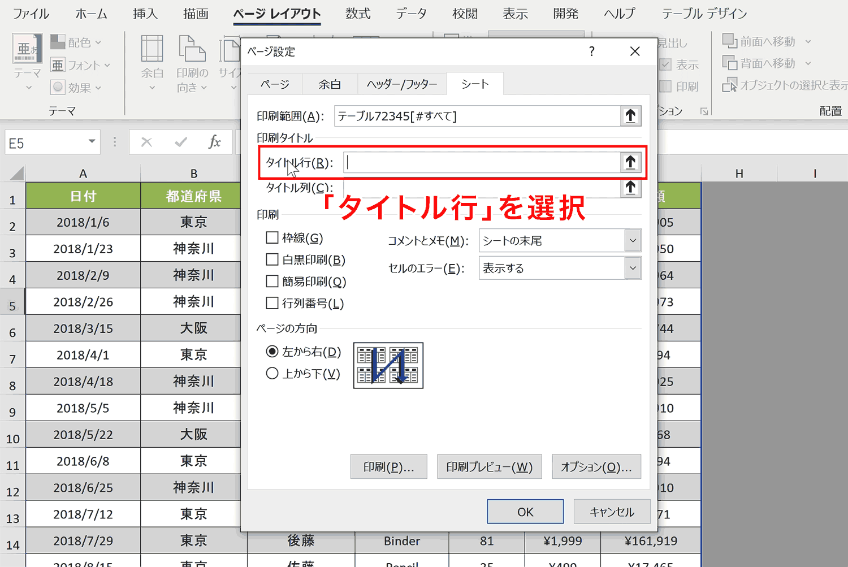Select the シート tab
This screenshot has height=567, width=848.
click(x=475, y=84)
